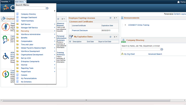Click the Search Menu go arrow icon
186x105 pixels.
pyautogui.click(x=47, y=8)
